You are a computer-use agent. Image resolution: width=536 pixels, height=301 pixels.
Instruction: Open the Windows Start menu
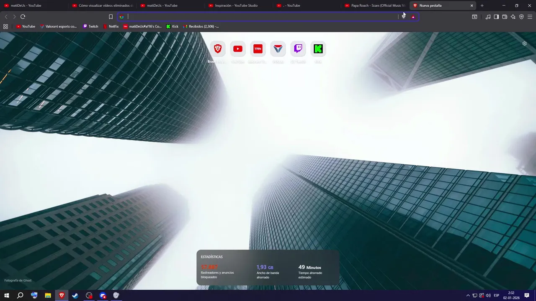pyautogui.click(x=7, y=296)
